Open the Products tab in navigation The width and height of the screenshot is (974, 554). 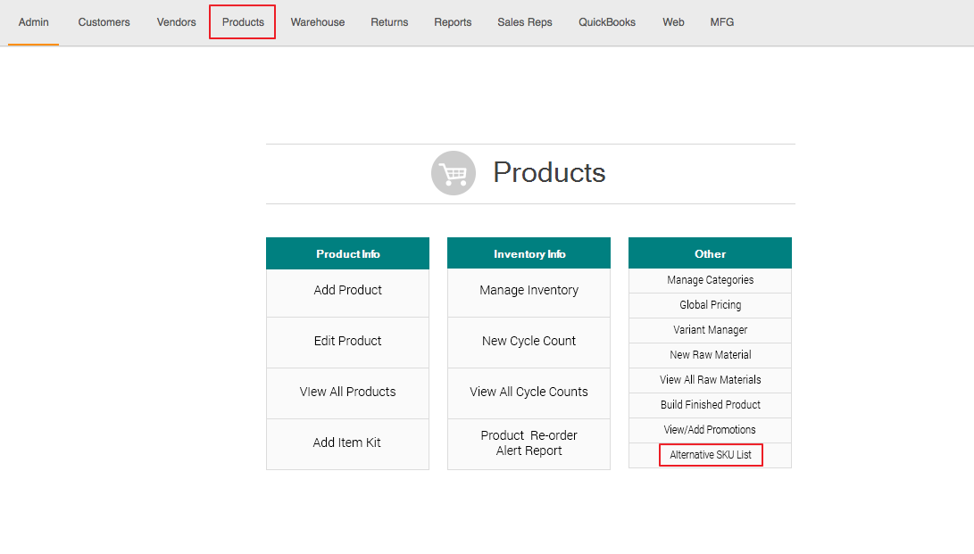[x=243, y=22]
